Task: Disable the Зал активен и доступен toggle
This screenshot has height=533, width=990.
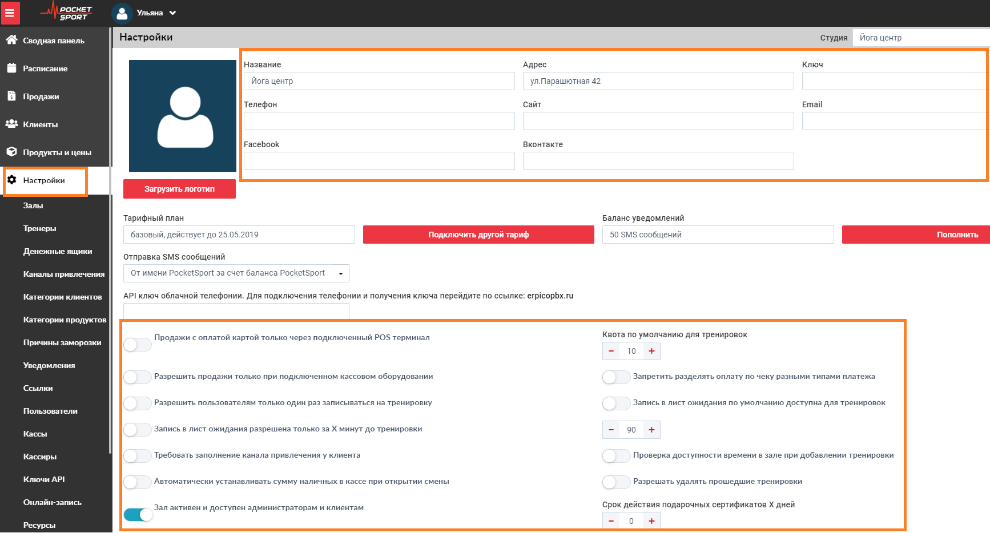Action: (138, 515)
